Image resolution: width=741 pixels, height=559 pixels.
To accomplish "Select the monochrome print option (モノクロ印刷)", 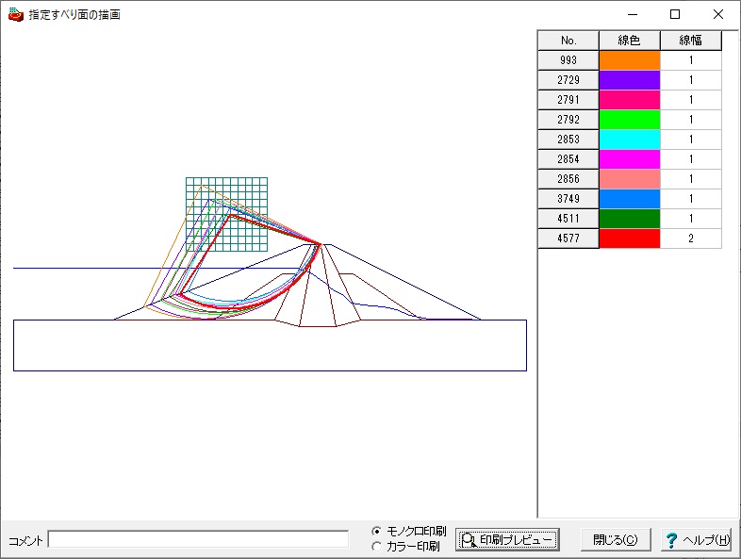I will 377,531.
